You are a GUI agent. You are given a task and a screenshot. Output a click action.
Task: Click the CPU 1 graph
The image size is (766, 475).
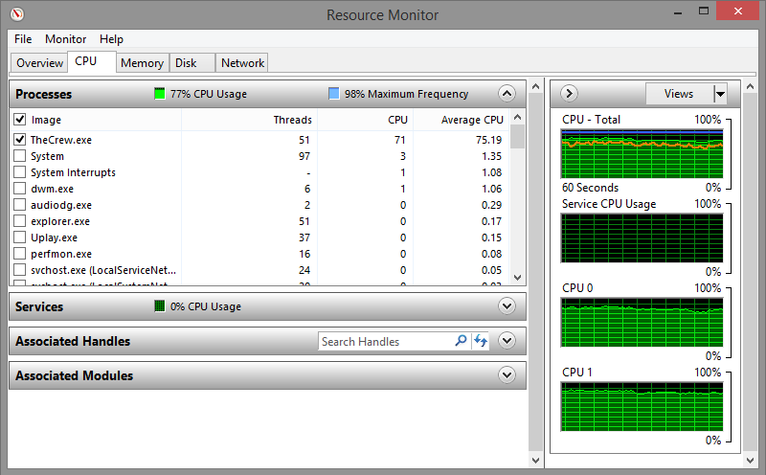click(642, 407)
